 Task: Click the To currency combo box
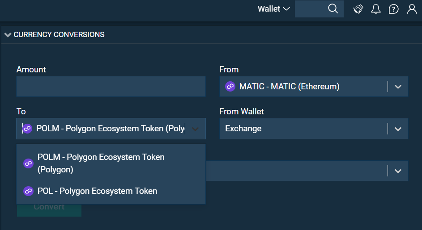click(x=111, y=129)
